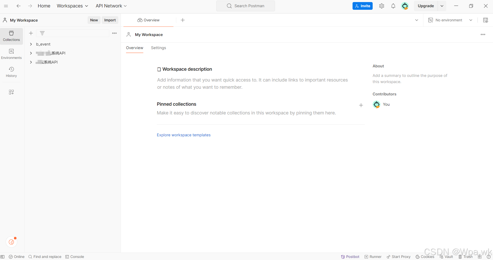493x260 pixels.
Task: Go forward with the right arrow
Action: 30,6
